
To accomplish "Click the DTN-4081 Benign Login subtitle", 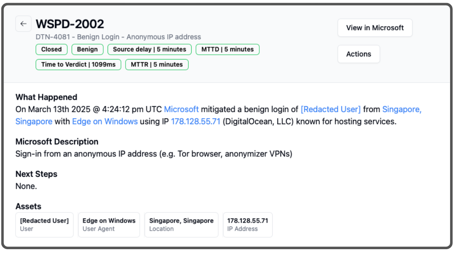I will point(118,37).
